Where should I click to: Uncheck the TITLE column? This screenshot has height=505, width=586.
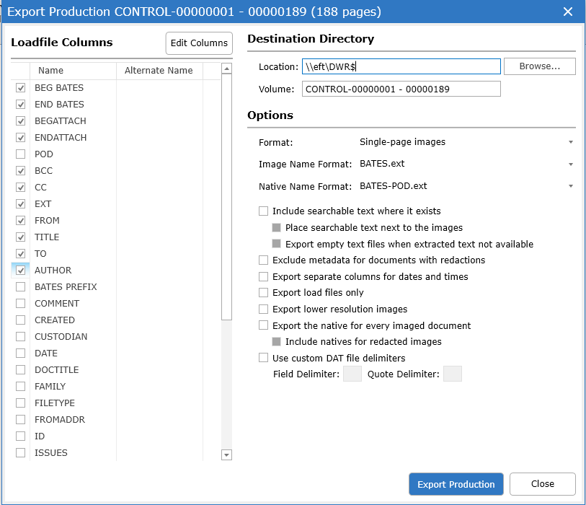pyautogui.click(x=21, y=237)
